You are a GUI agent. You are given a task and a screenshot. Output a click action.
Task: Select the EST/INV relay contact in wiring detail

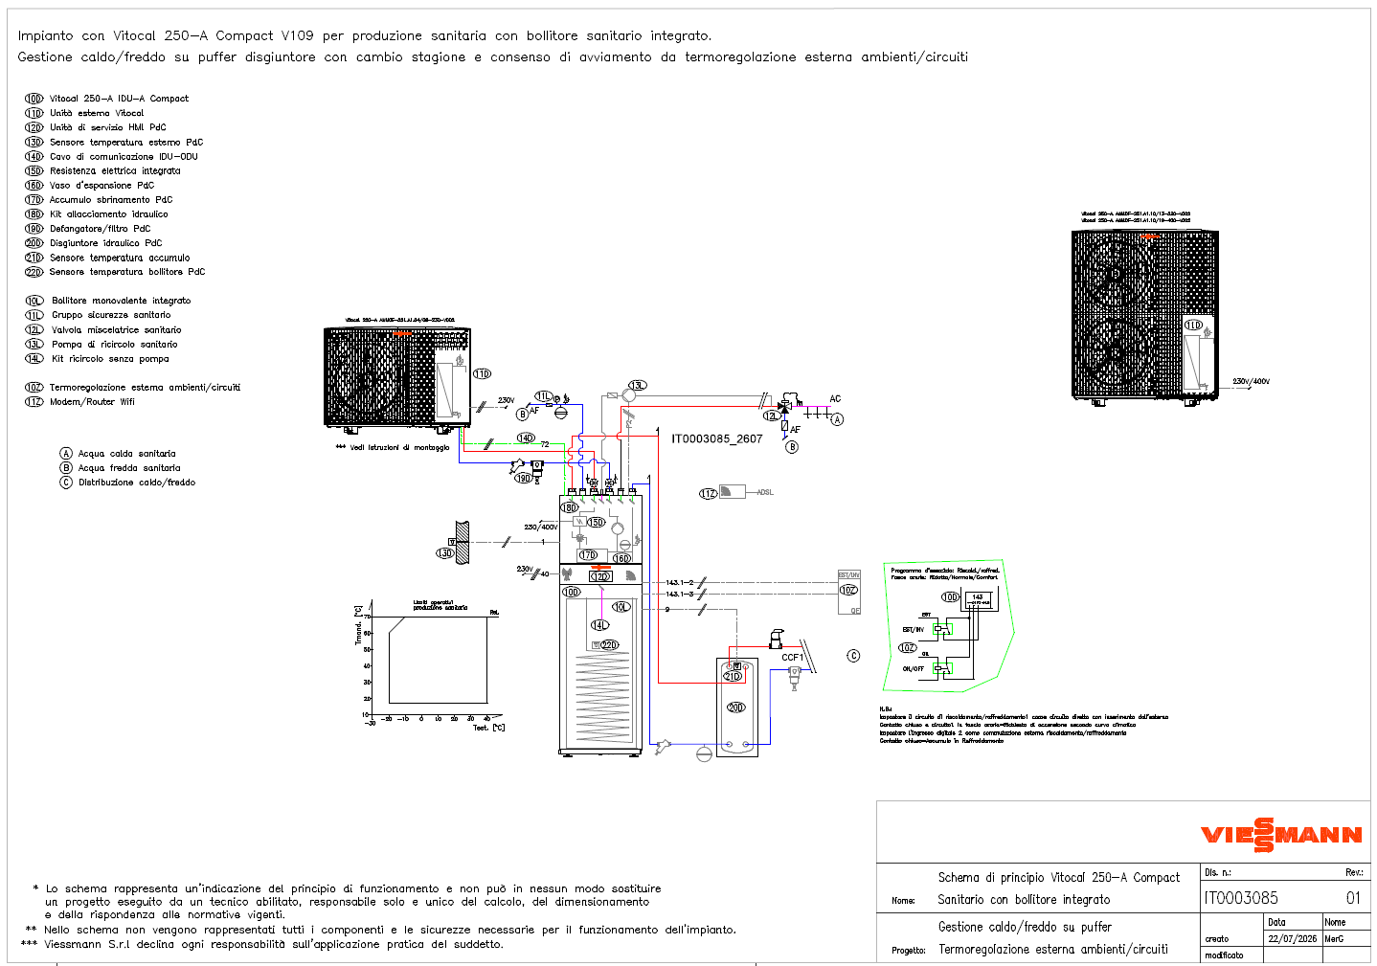pyautogui.click(x=943, y=629)
